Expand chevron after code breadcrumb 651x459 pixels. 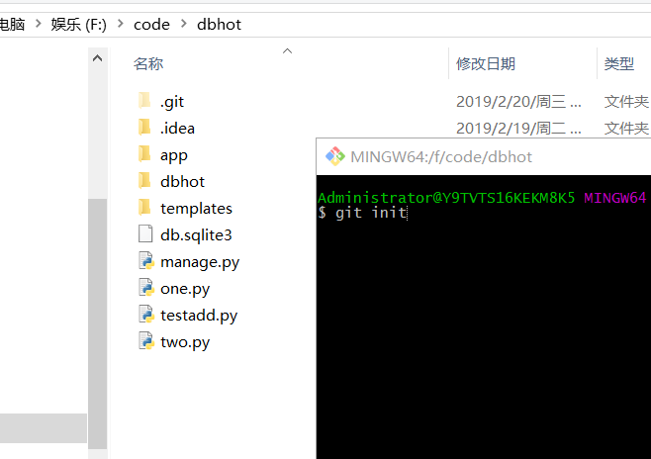point(183,24)
